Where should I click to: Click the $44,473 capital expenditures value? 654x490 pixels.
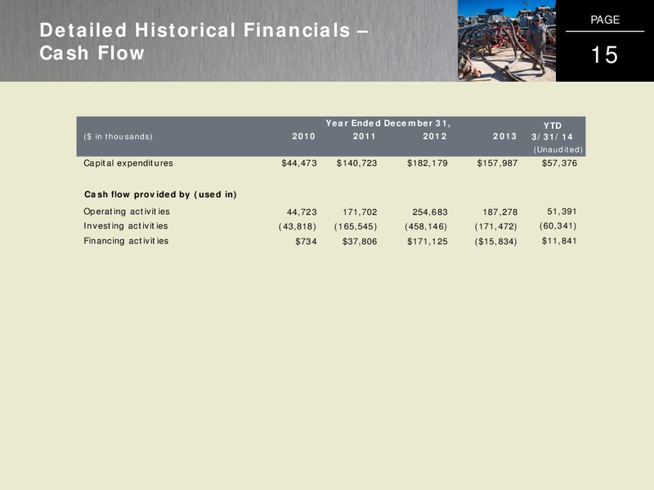tap(299, 163)
